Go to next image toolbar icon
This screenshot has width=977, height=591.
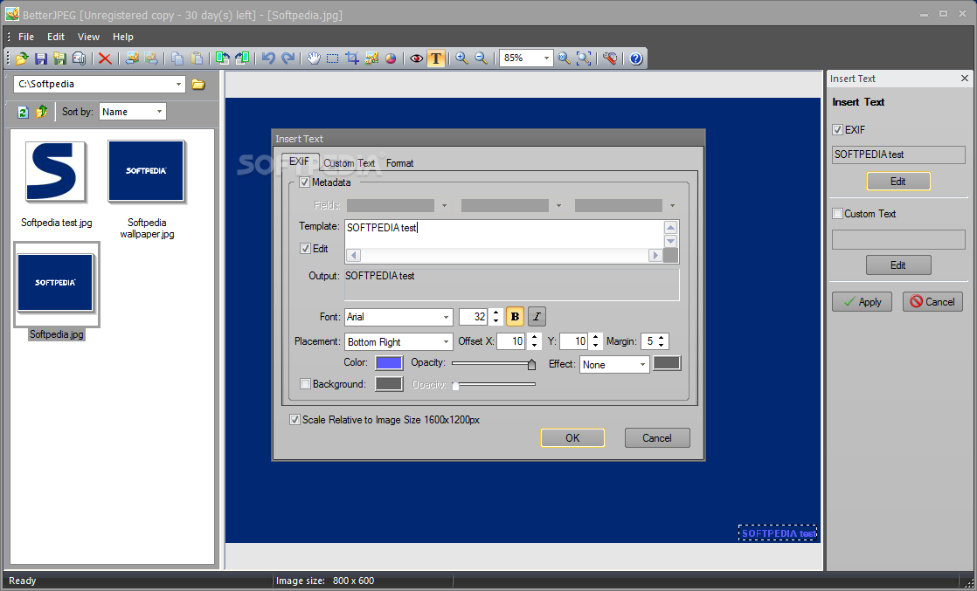click(x=151, y=58)
